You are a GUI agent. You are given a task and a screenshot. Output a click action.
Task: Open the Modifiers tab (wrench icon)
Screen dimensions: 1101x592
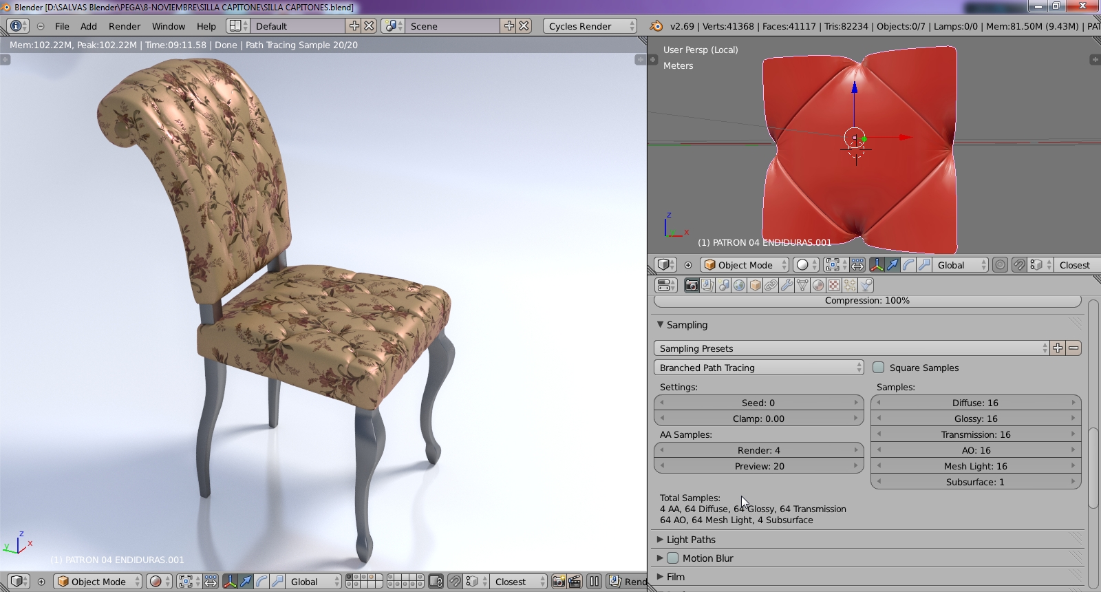coord(787,285)
